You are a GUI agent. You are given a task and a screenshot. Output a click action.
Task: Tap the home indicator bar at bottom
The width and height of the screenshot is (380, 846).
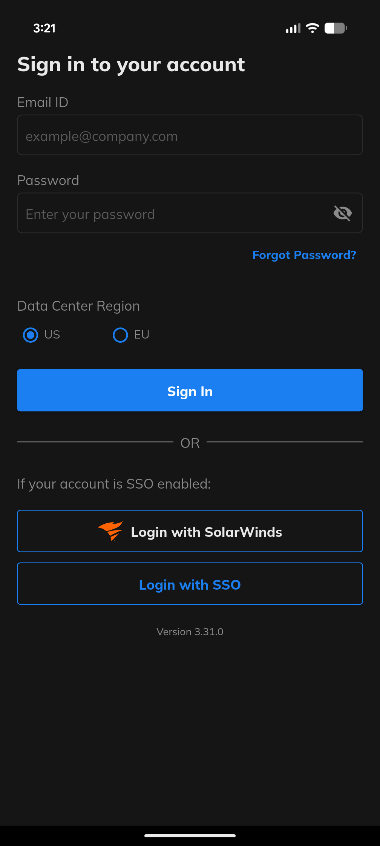(x=190, y=835)
